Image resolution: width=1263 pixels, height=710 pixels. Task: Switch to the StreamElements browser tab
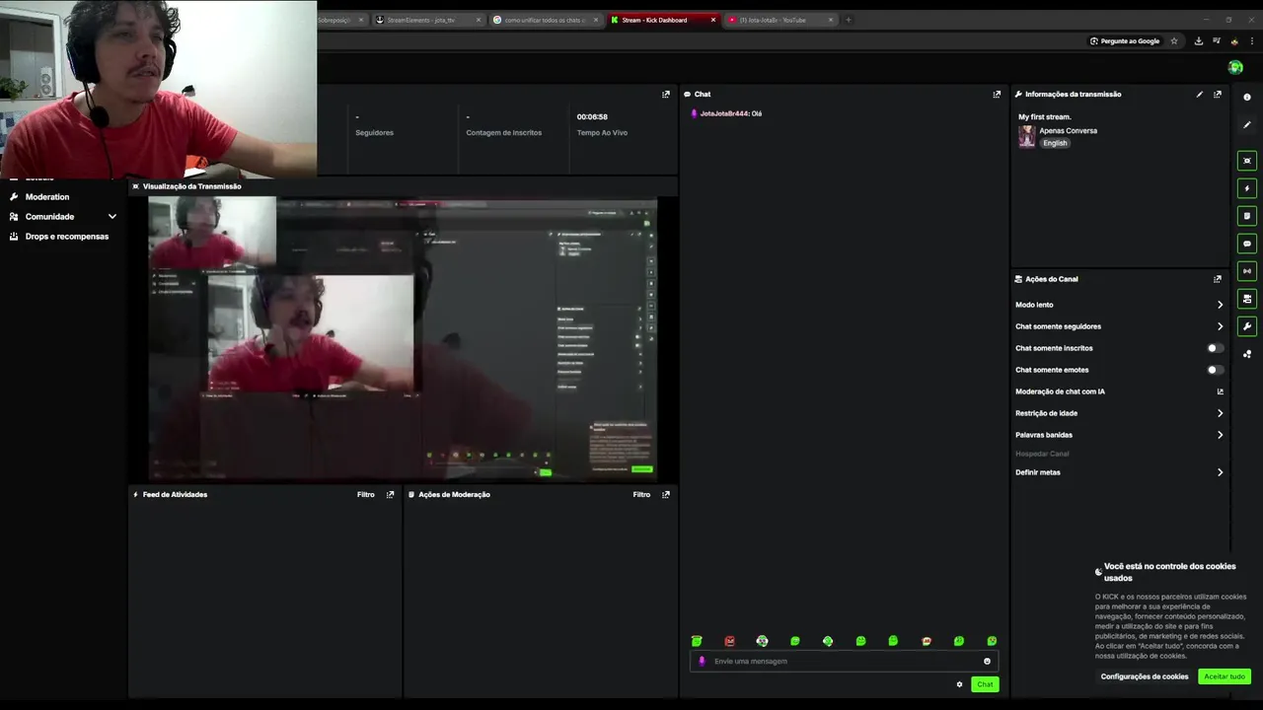pyautogui.click(x=426, y=20)
